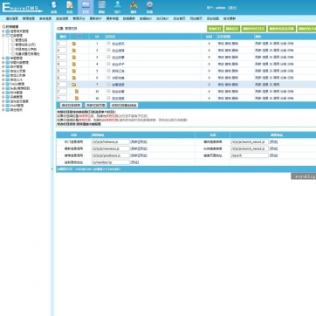The image size is (316, 316).
Task: Expand the 自定义页面 tree node
Action: click(3, 71)
